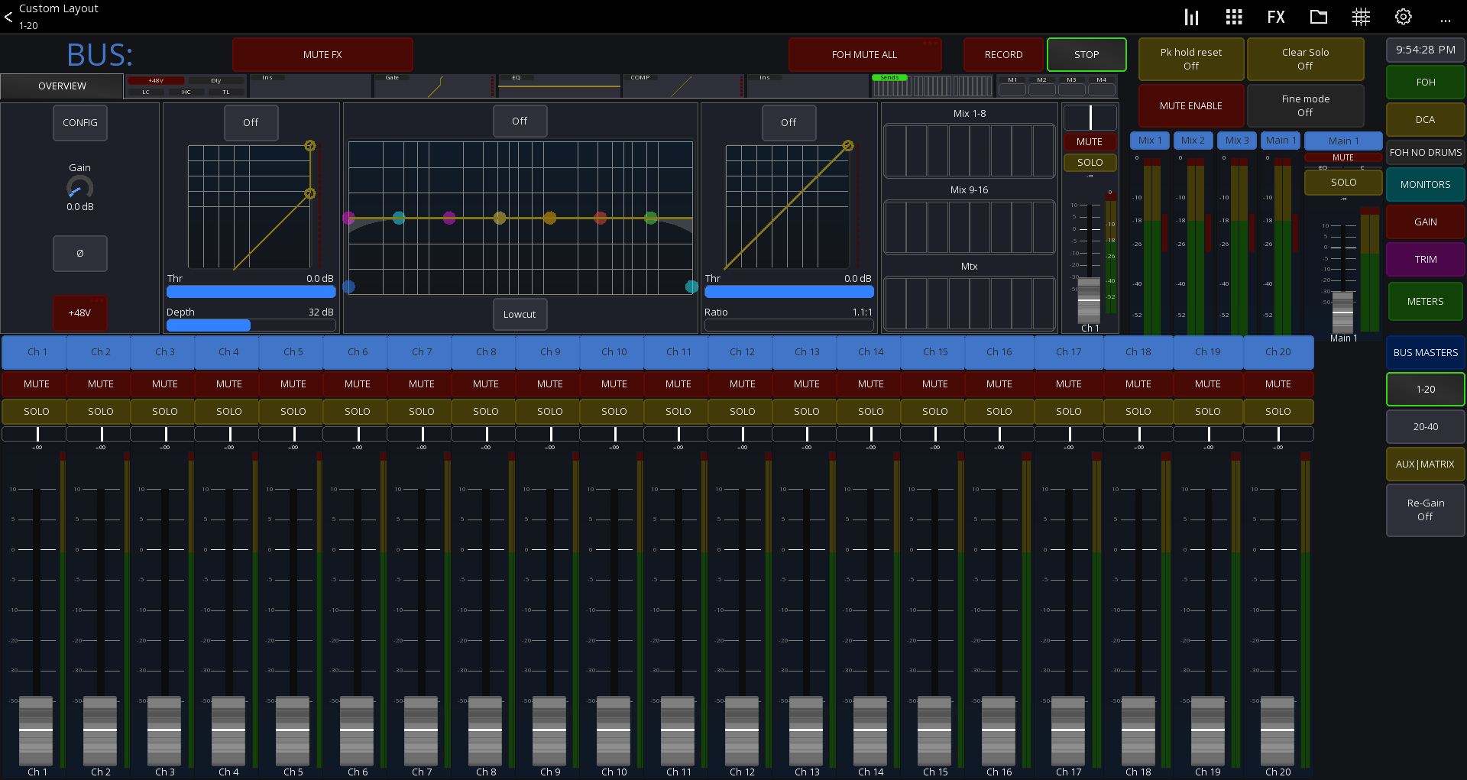Toggle Clear Solo button
1467x780 pixels.
coord(1305,59)
